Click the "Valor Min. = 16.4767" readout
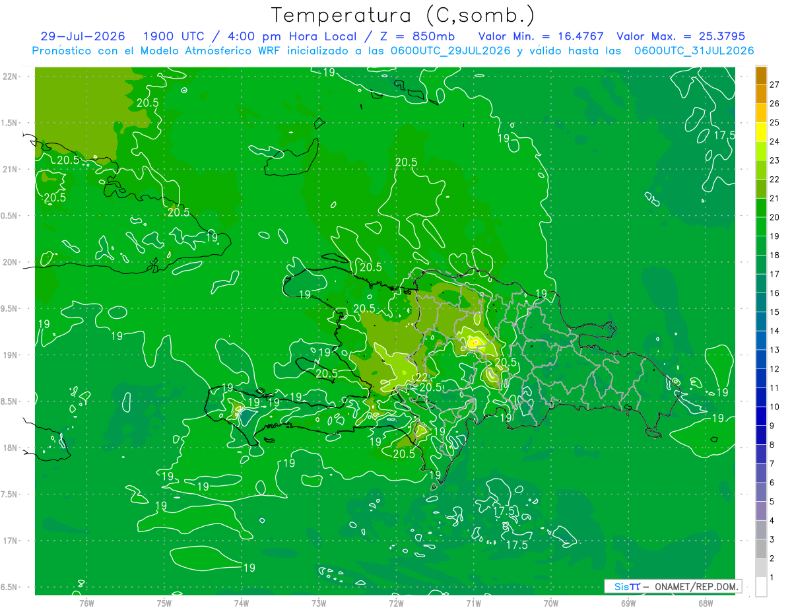The width and height of the screenshot is (792, 612). point(541,36)
